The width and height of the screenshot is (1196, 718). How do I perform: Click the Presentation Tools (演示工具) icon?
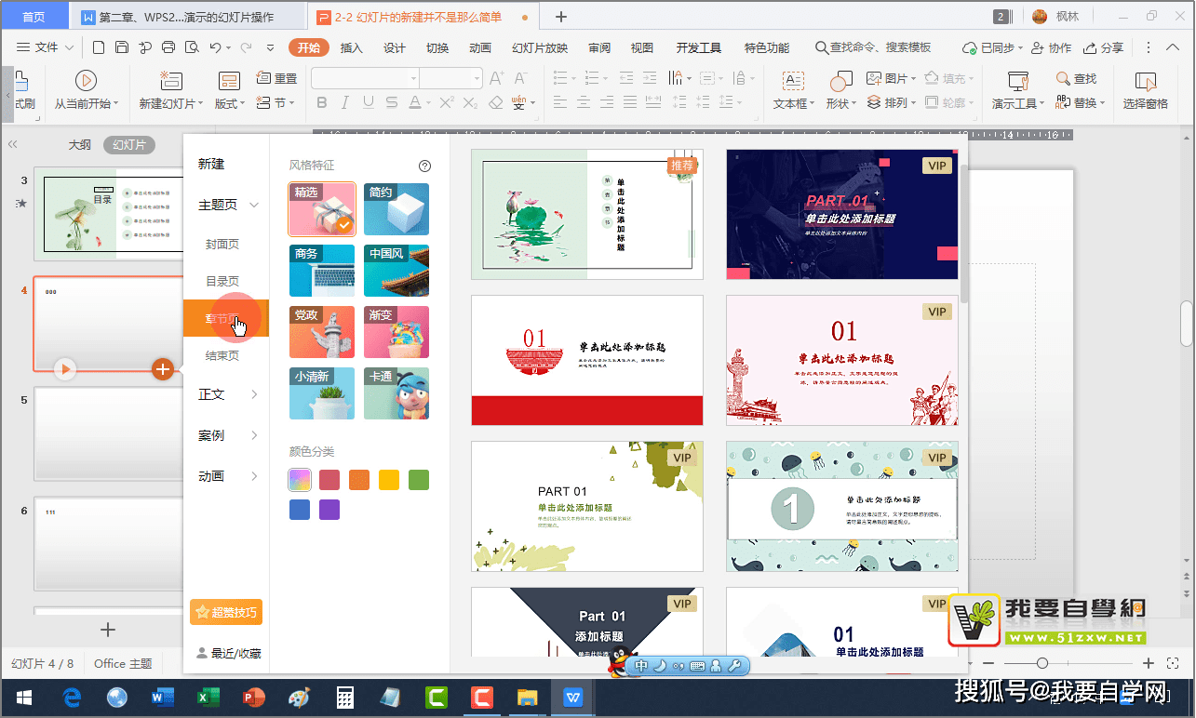pos(1018,81)
